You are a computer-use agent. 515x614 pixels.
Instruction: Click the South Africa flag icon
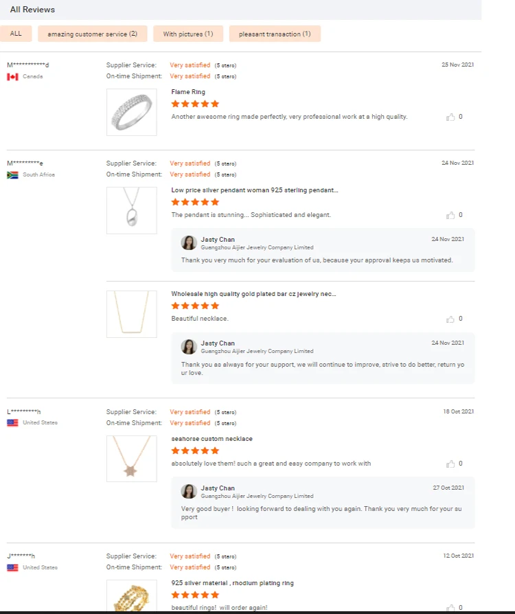click(12, 175)
